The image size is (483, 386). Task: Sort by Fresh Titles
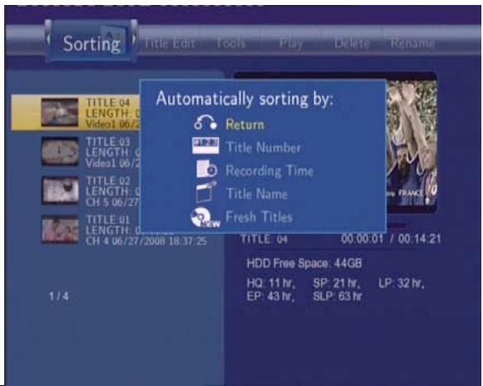pyautogui.click(x=259, y=217)
